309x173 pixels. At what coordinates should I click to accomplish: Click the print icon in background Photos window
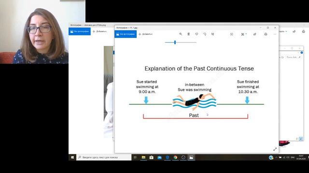pos(304,31)
